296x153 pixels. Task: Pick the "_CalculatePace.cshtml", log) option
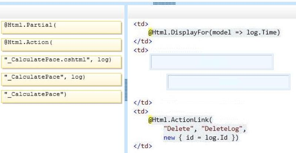click(x=61, y=62)
